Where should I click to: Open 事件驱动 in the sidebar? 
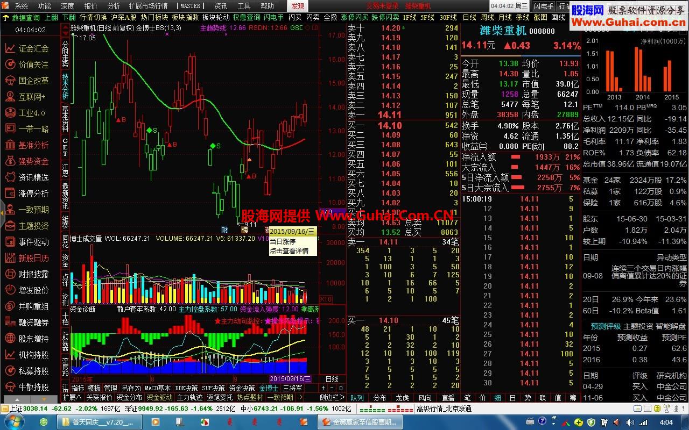pos(28,242)
